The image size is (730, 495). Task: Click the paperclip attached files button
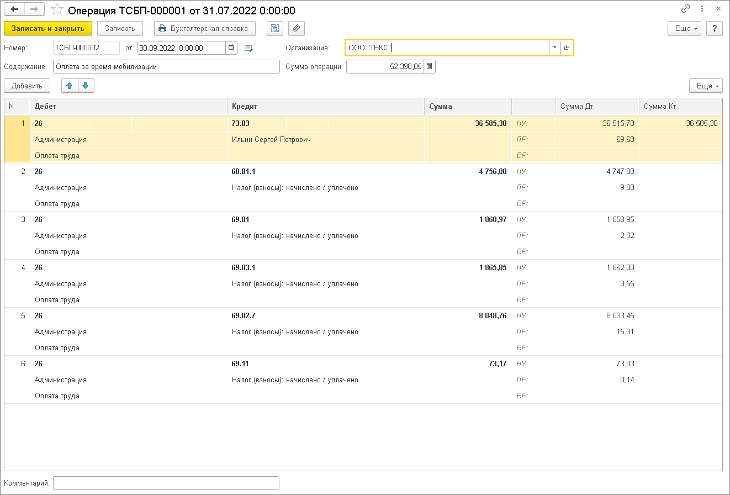[297, 28]
